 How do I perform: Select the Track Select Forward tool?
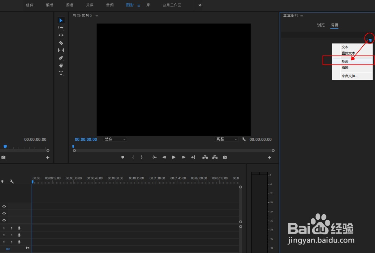point(61,28)
